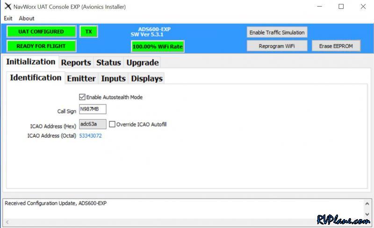Click the ICAO Address Hex field
This screenshot has height=228, width=374.
(x=93, y=124)
